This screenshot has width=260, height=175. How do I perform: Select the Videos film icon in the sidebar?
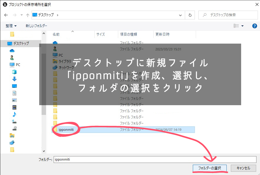tap(14, 107)
